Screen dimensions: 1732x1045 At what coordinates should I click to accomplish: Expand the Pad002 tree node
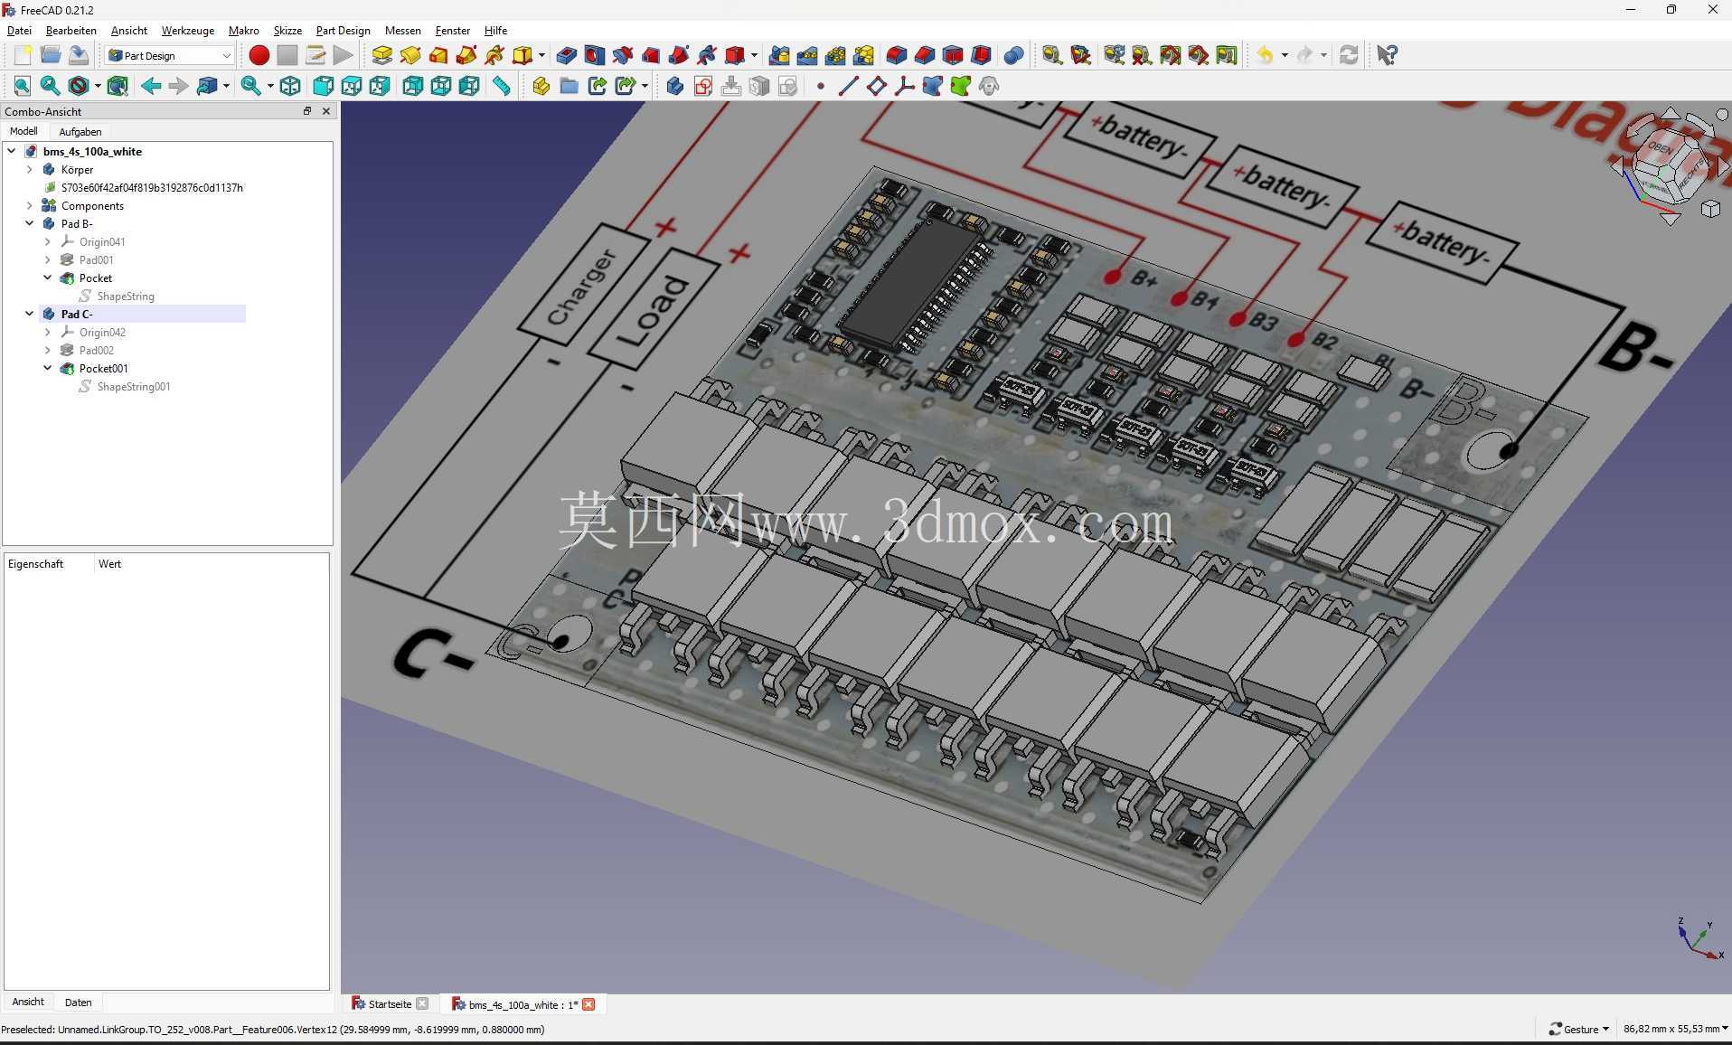pyautogui.click(x=48, y=350)
